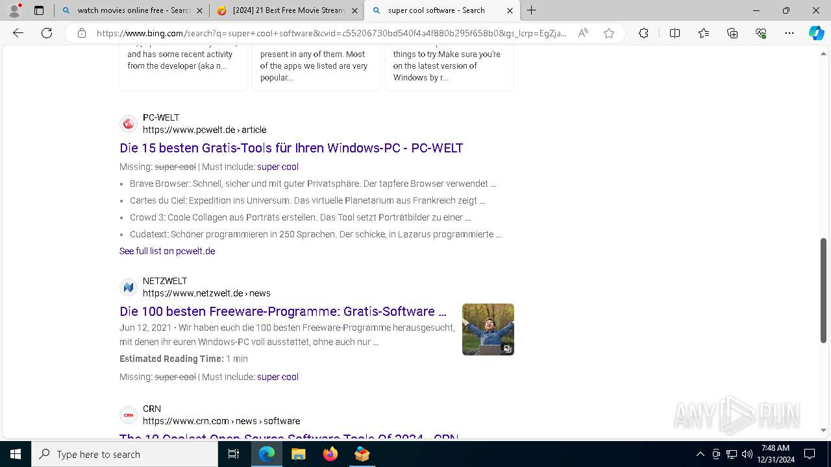Screen dimensions: 831x467
Task: Open Task View on the taskbar
Action: 234,454
